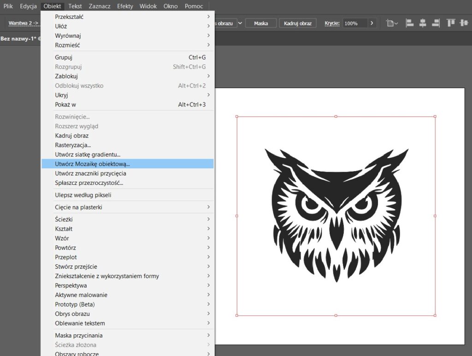Click the align-to-artboard icon near Krycie
472x356 pixels.
click(x=389, y=23)
